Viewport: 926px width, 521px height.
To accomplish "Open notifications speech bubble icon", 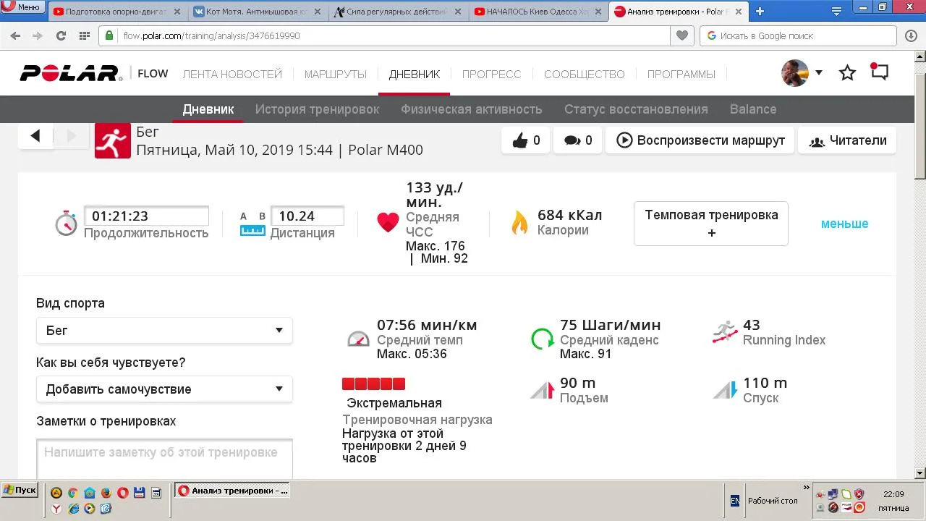I will click(879, 72).
